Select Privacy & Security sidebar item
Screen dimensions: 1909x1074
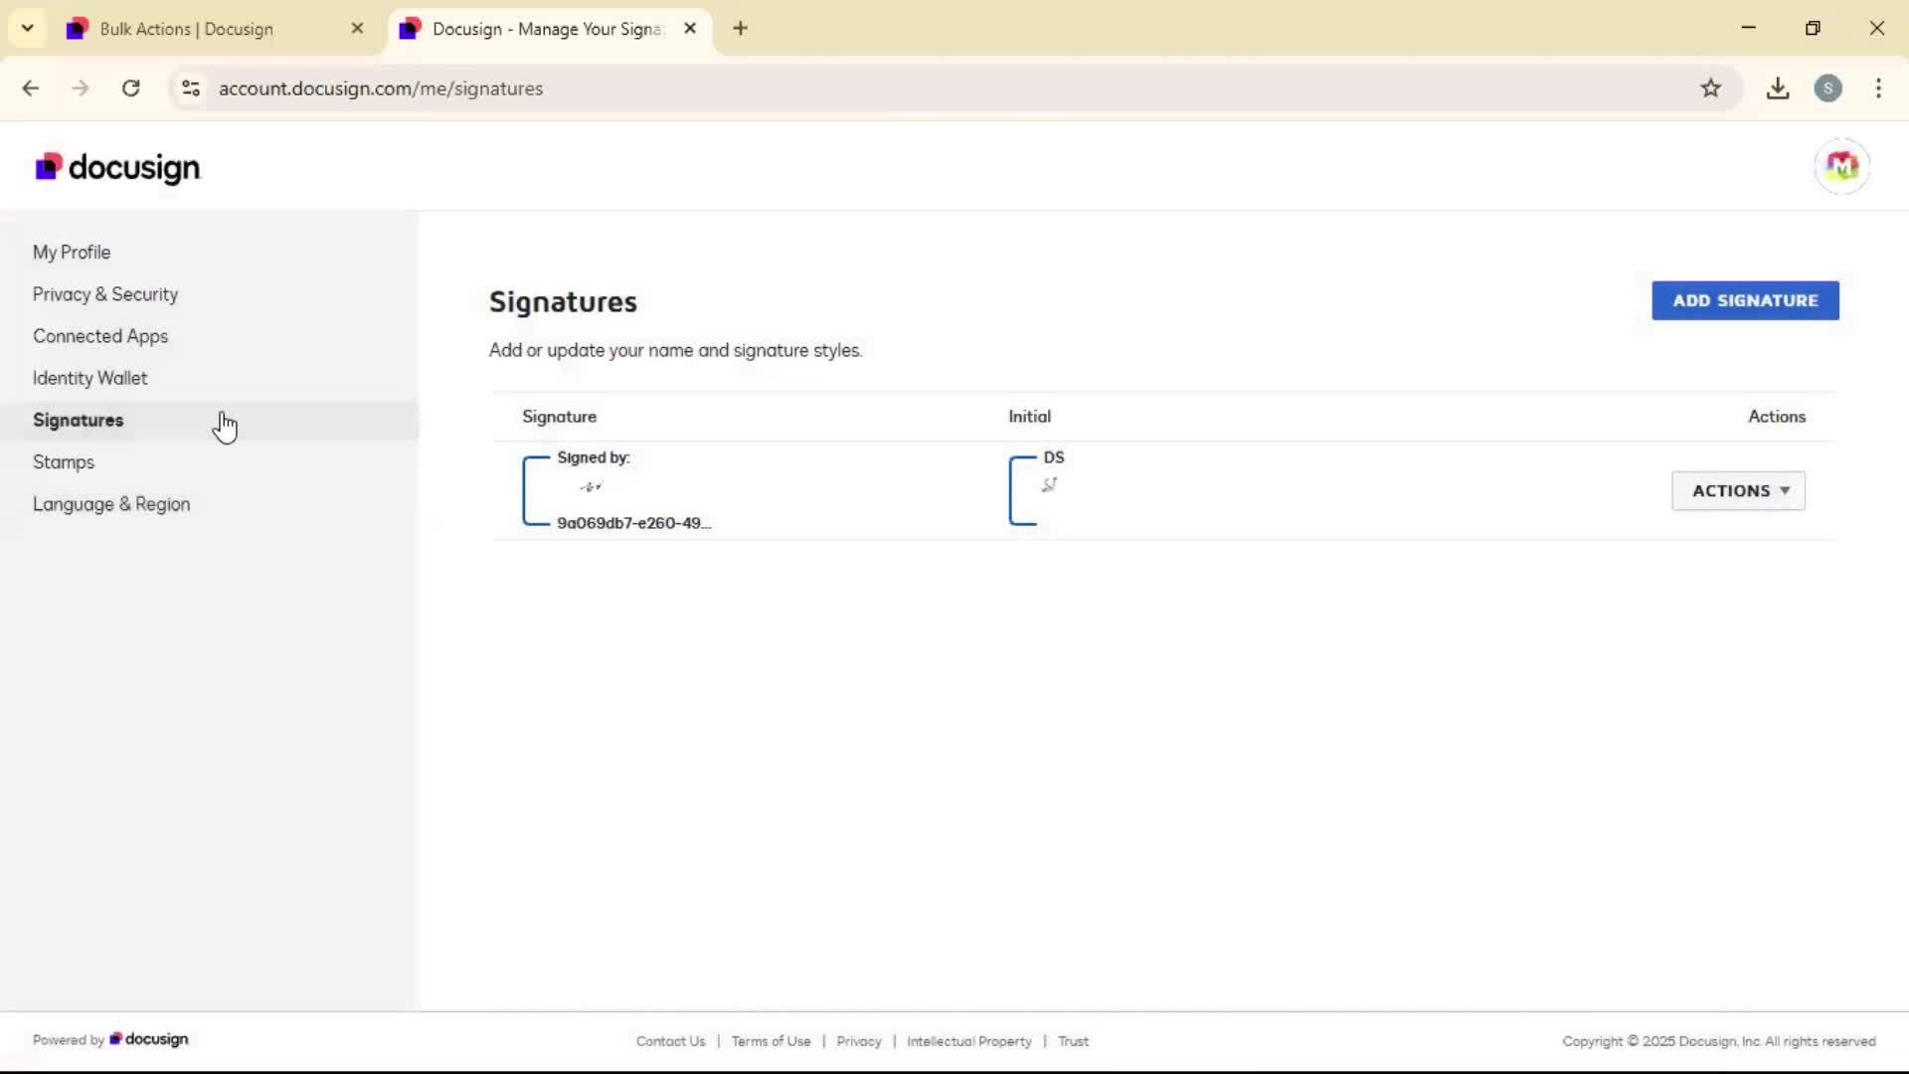(x=105, y=294)
